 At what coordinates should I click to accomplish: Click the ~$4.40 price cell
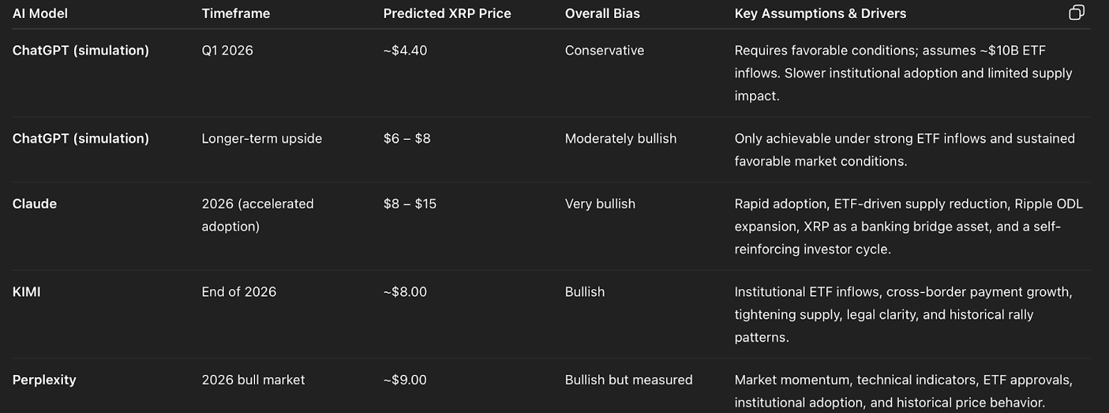coord(405,50)
